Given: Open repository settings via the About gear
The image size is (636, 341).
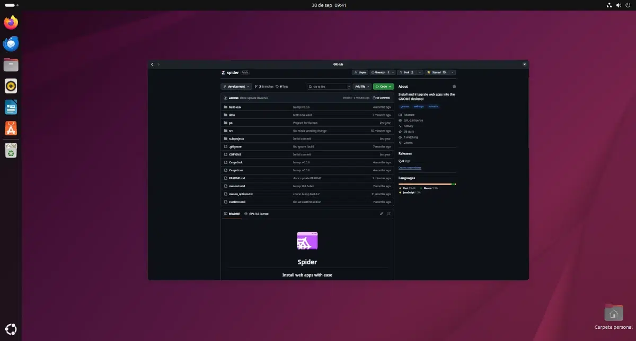Looking at the screenshot, I should 454,87.
